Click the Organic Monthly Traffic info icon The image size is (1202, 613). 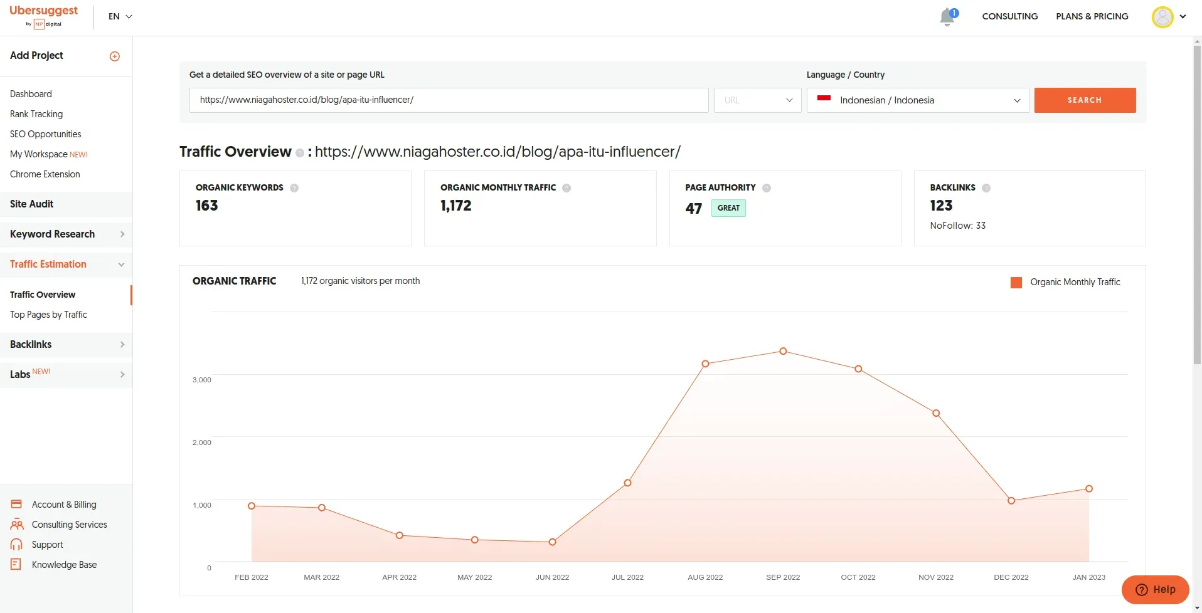(566, 188)
